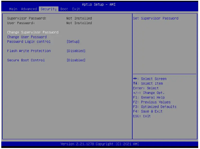Click the Select Item arrows hint
Viewport: 200px width, 149px height.
click(148, 84)
